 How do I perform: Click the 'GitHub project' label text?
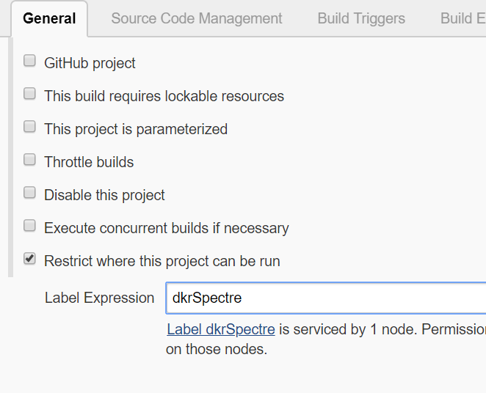[90, 63]
